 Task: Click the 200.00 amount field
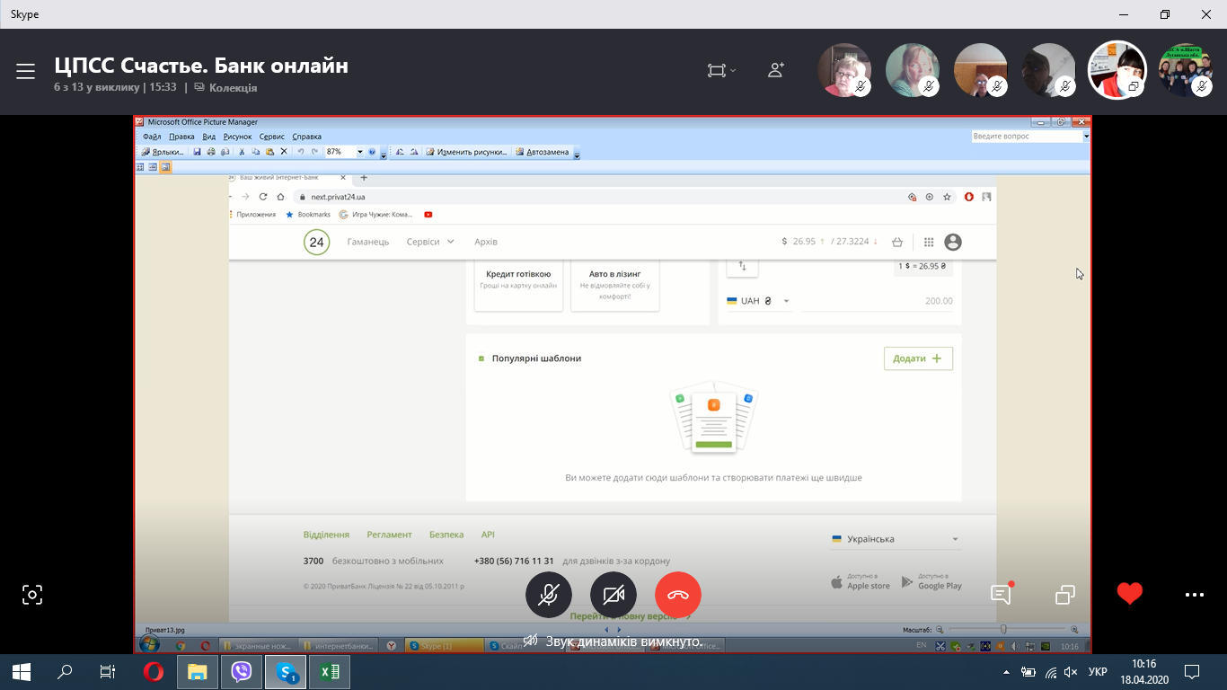[877, 301]
